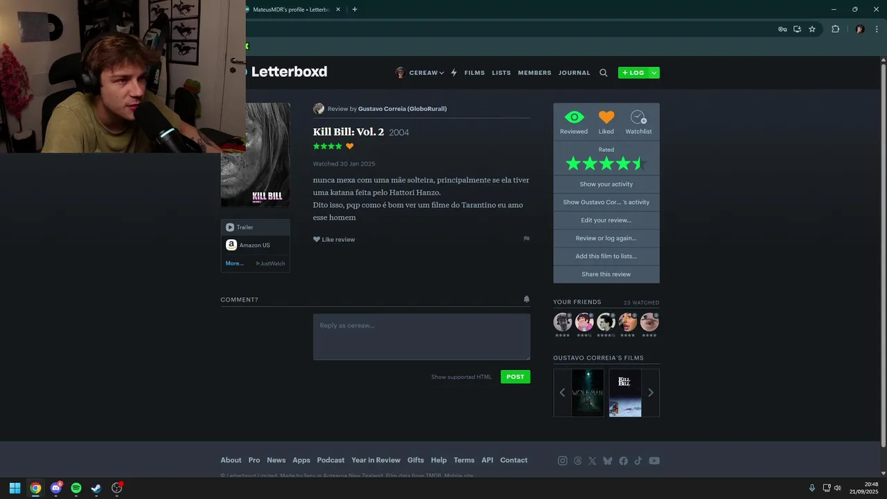Open Letterboxd Instagram icon
The width and height of the screenshot is (887, 499).
(563, 461)
